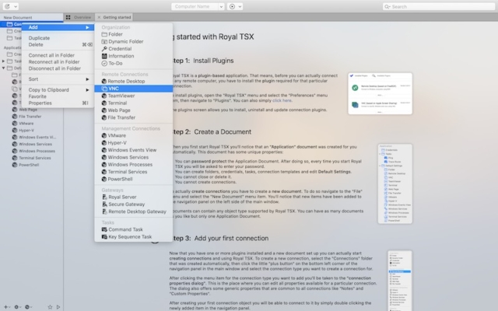Close the Getting started tab
Viewport: 498px width, 311px height.
point(99,17)
